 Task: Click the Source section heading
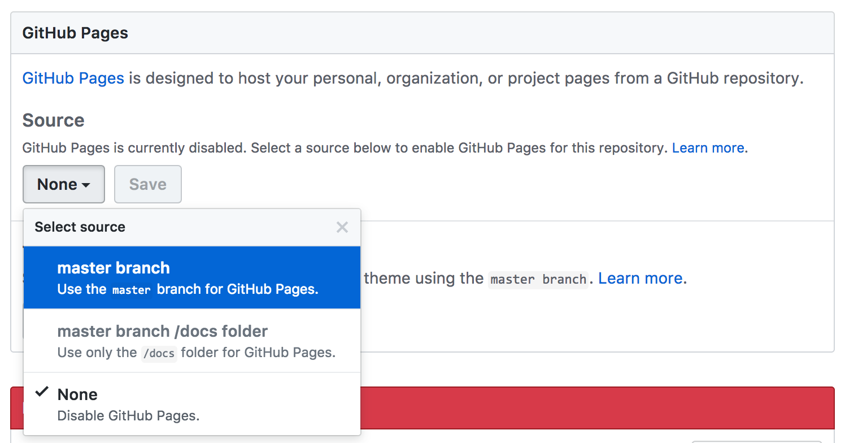[x=53, y=120]
